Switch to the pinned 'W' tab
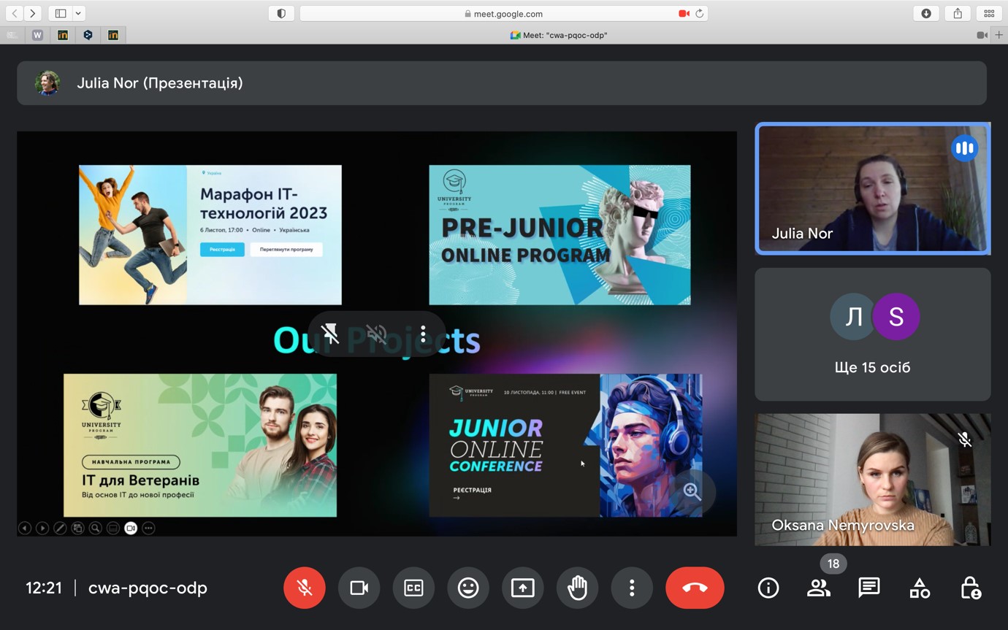 pos(38,35)
